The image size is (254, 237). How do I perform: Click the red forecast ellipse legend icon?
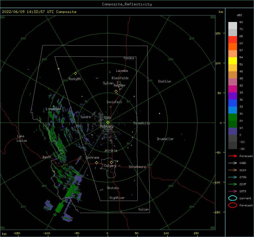233,205
